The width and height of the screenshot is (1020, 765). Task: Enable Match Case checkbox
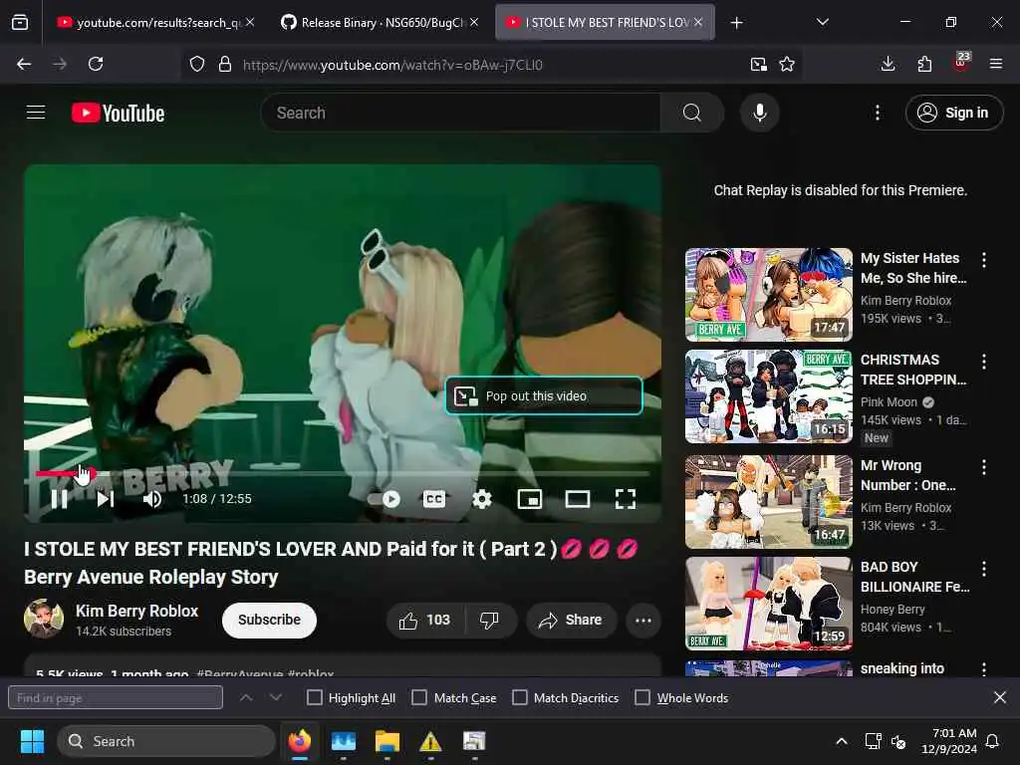pos(419,698)
